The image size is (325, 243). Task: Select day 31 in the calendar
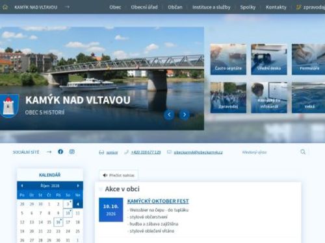tap(68, 240)
